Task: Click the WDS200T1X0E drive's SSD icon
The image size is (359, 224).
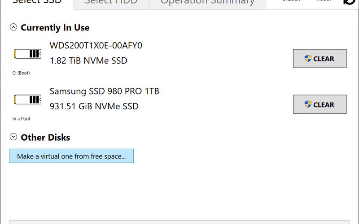Action: pos(28,54)
